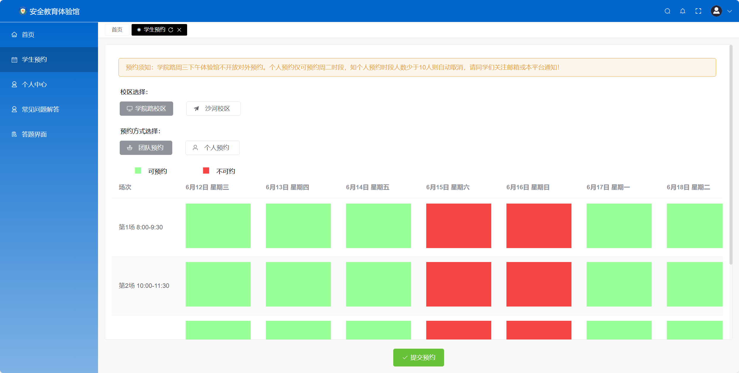Select 沙河校区 campus option
This screenshot has height=373, width=739.
click(x=213, y=109)
